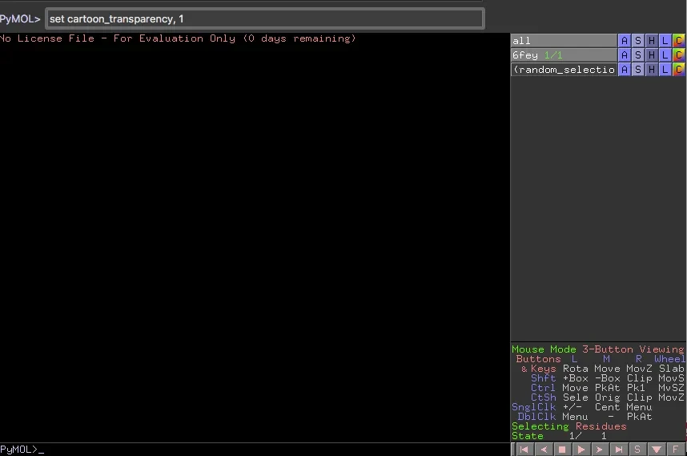Change the 'Selecting Residues' selection mode
The image size is (687, 456).
pyautogui.click(x=568, y=426)
